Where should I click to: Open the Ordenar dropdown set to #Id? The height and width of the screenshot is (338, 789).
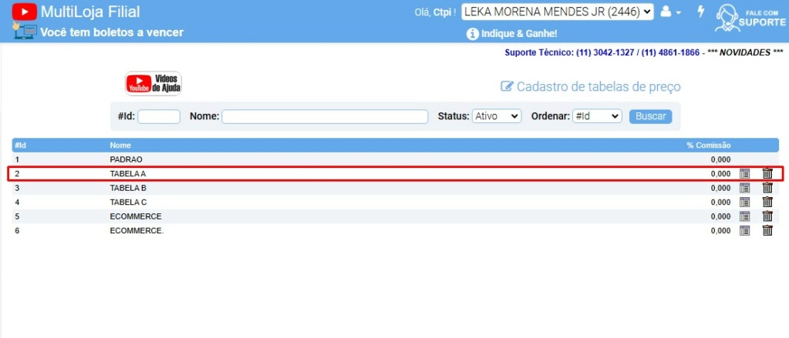(597, 116)
